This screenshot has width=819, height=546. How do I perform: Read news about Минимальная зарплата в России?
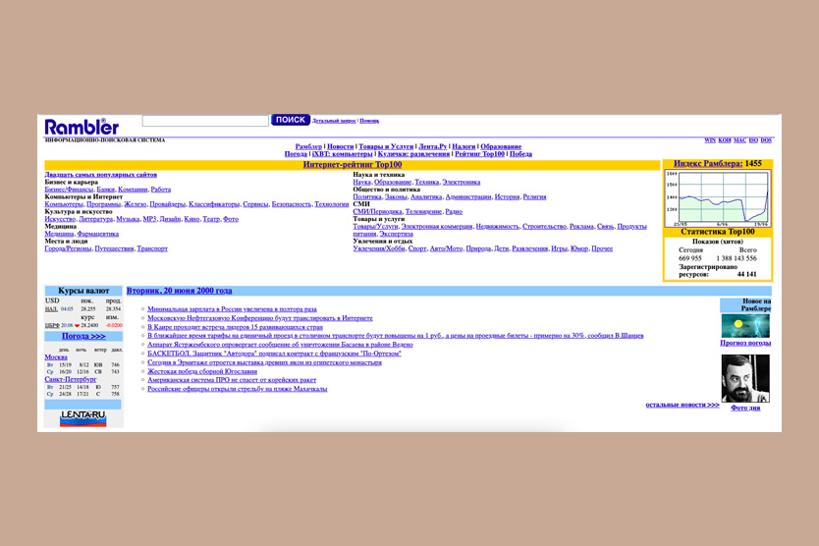point(232,308)
